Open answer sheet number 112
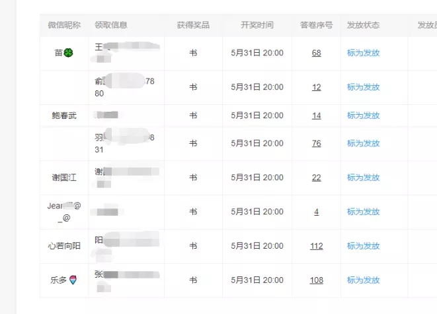This screenshot has width=437, height=314. point(316,246)
